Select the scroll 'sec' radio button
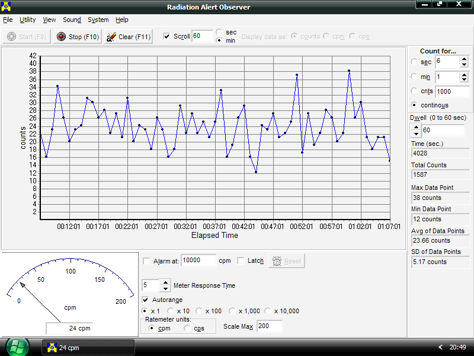Image resolution: width=474 pixels, height=356 pixels. pyautogui.click(x=219, y=32)
